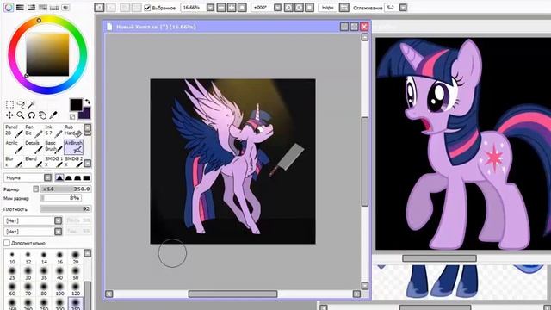
Task: Choose the Blend tool
Action: pyautogui.click(x=34, y=161)
